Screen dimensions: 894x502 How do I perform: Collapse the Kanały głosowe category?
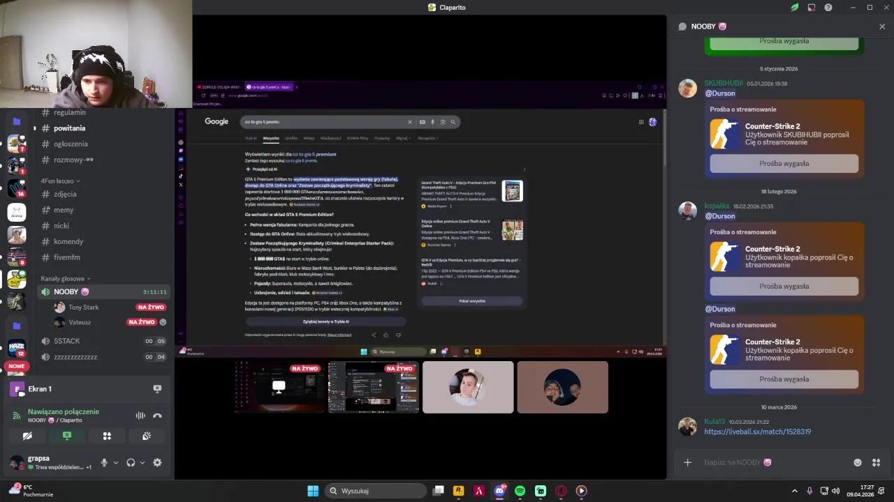(x=65, y=278)
